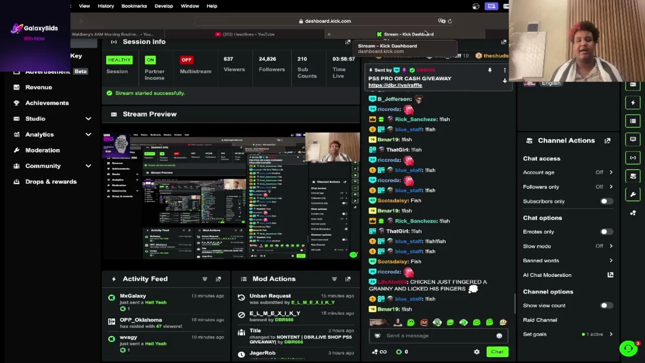This screenshot has width=645, height=363.
Task: Open the Bookmarks menu
Action: tap(134, 6)
